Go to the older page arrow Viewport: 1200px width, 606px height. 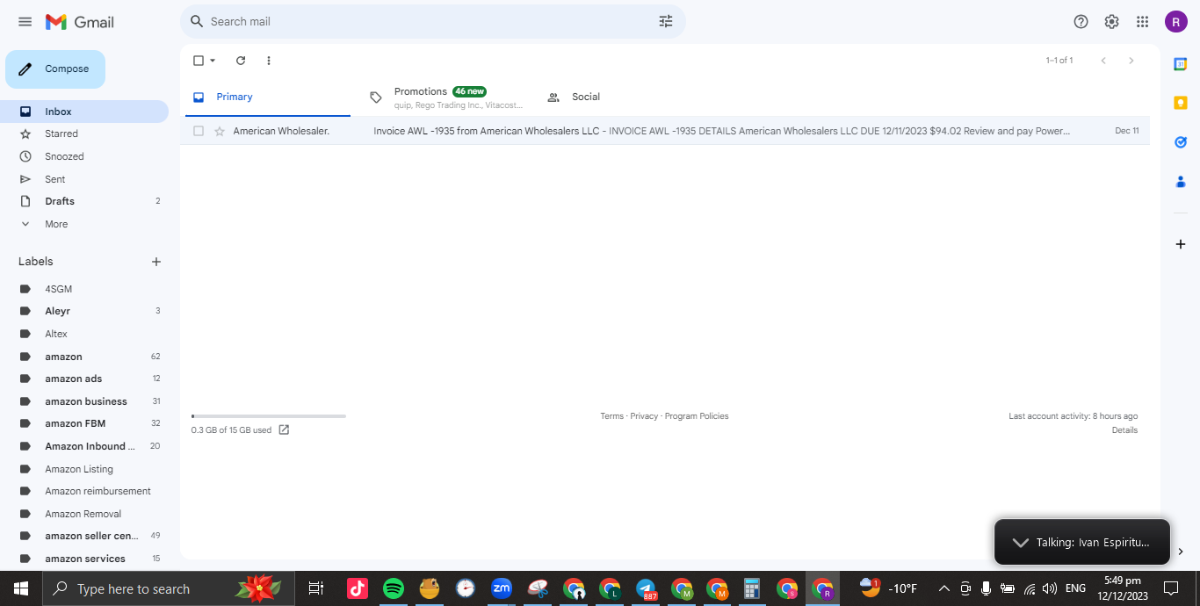[x=1131, y=61]
